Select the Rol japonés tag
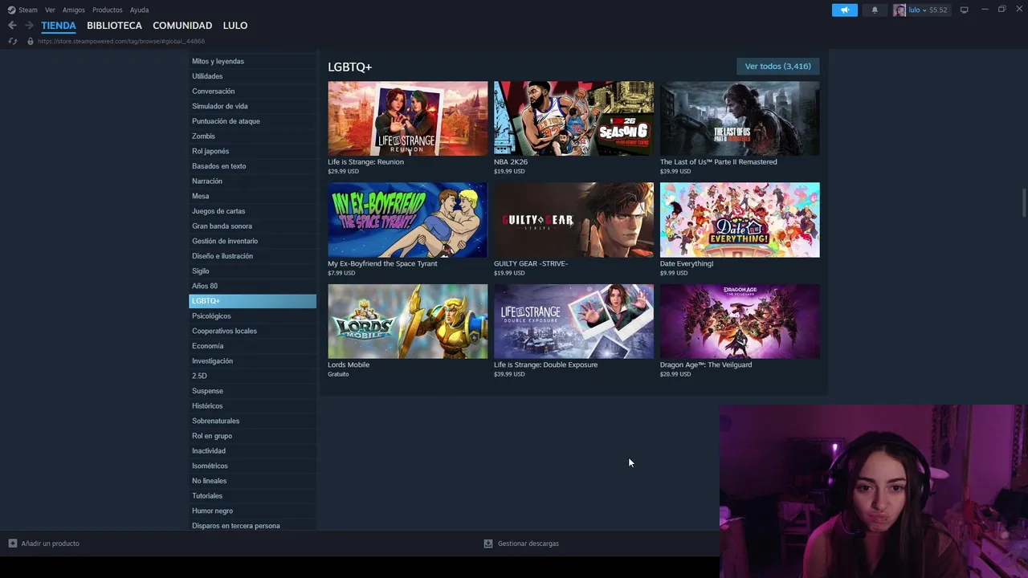This screenshot has height=578, width=1028. tap(252, 151)
